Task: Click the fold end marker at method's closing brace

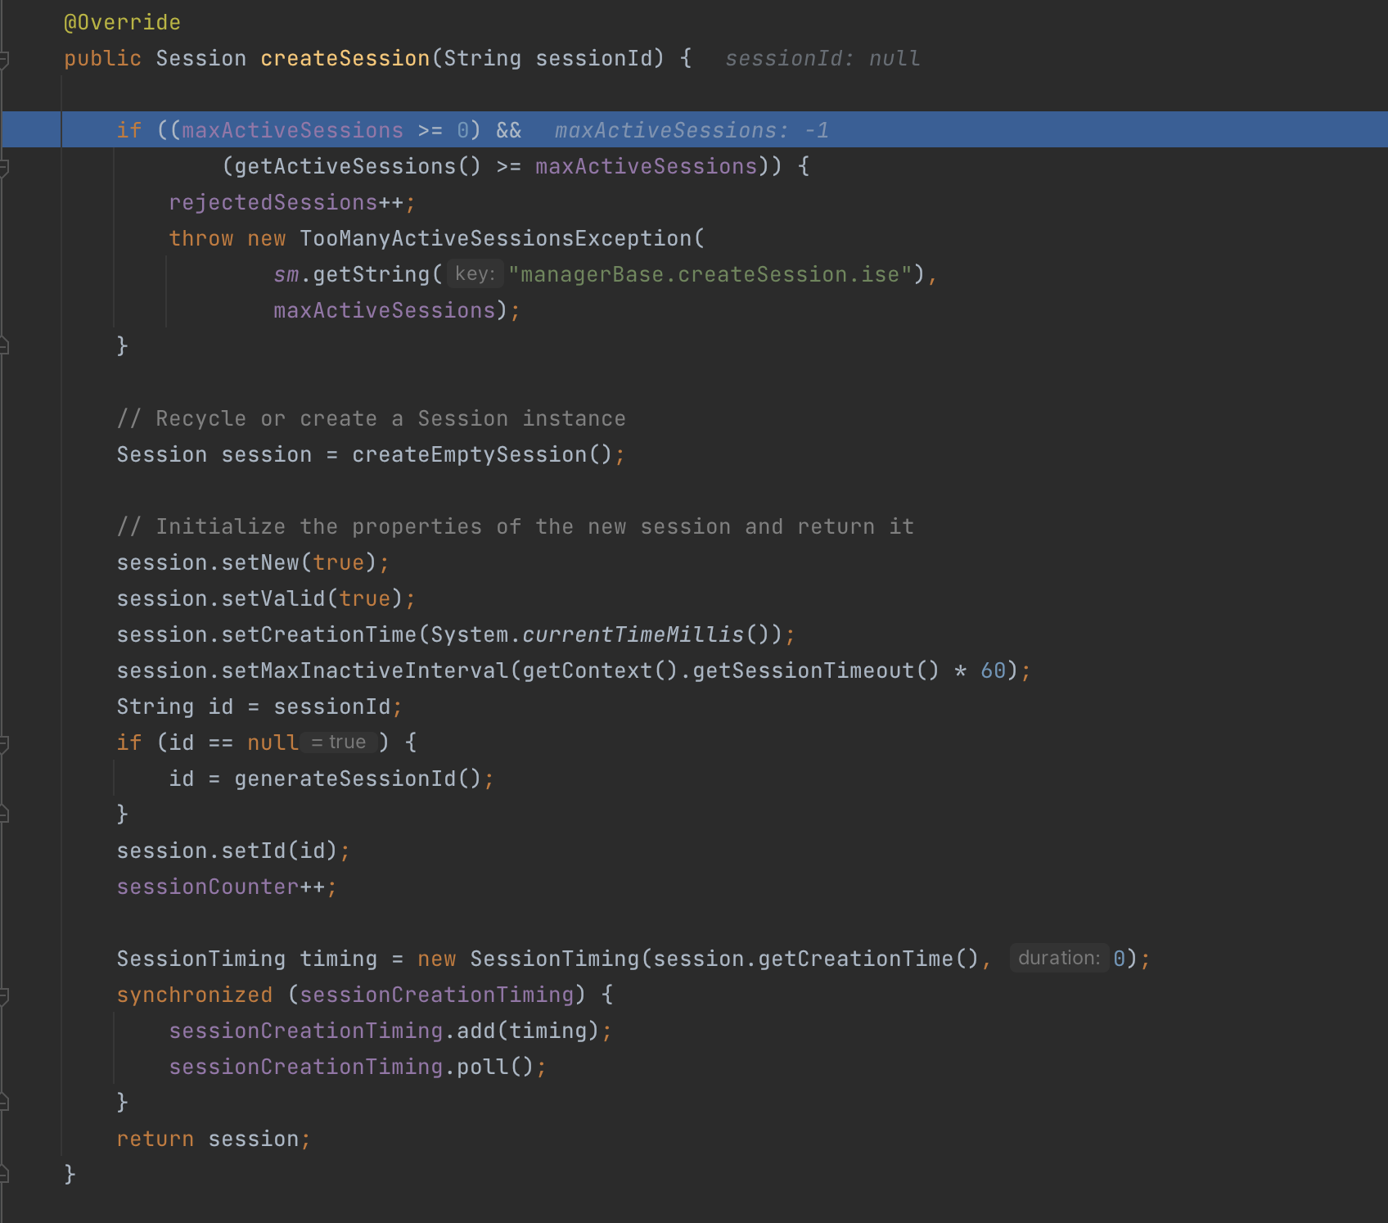Action: [3, 1175]
